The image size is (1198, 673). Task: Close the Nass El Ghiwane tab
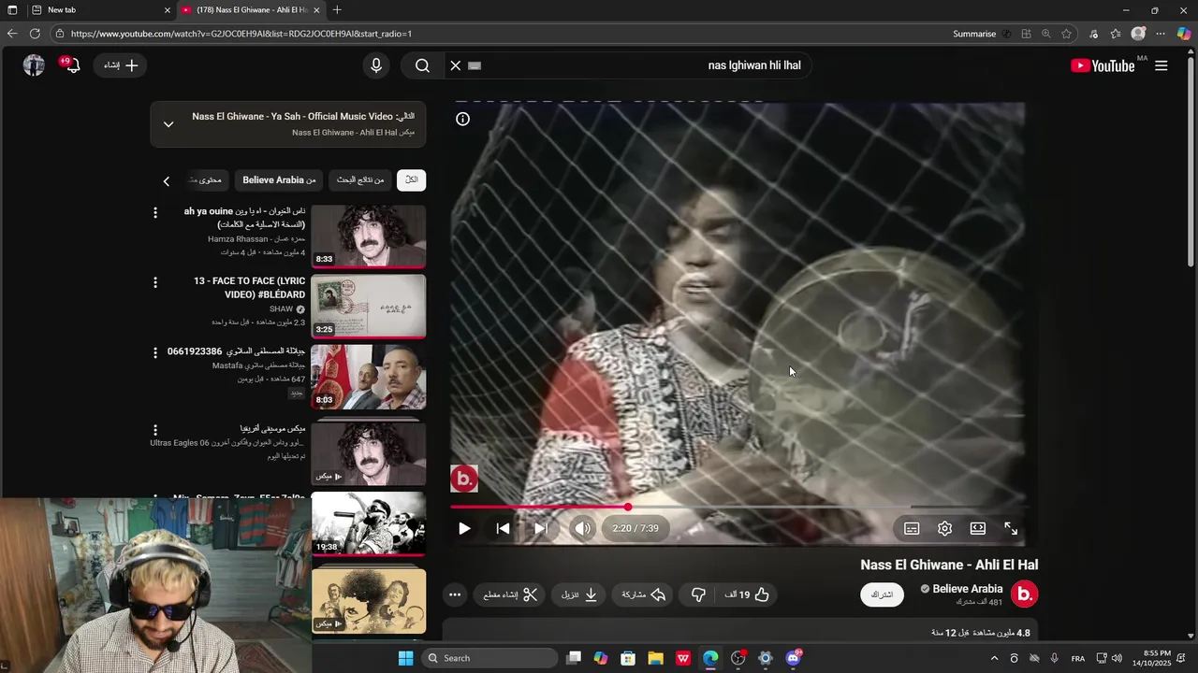point(316,9)
